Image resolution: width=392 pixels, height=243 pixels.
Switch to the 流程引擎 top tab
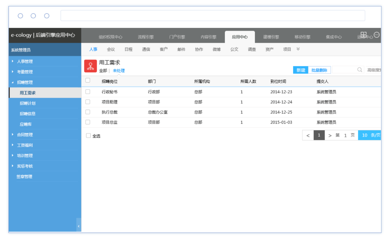pos(146,37)
